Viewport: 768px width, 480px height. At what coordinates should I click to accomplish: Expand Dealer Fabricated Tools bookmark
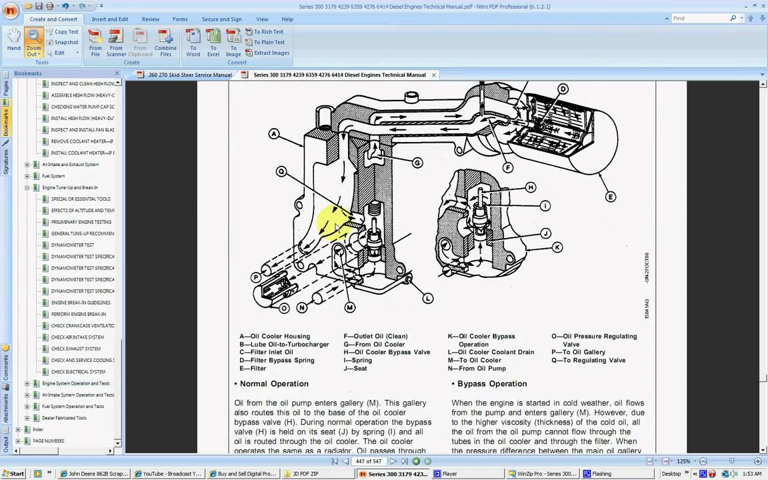(x=27, y=418)
